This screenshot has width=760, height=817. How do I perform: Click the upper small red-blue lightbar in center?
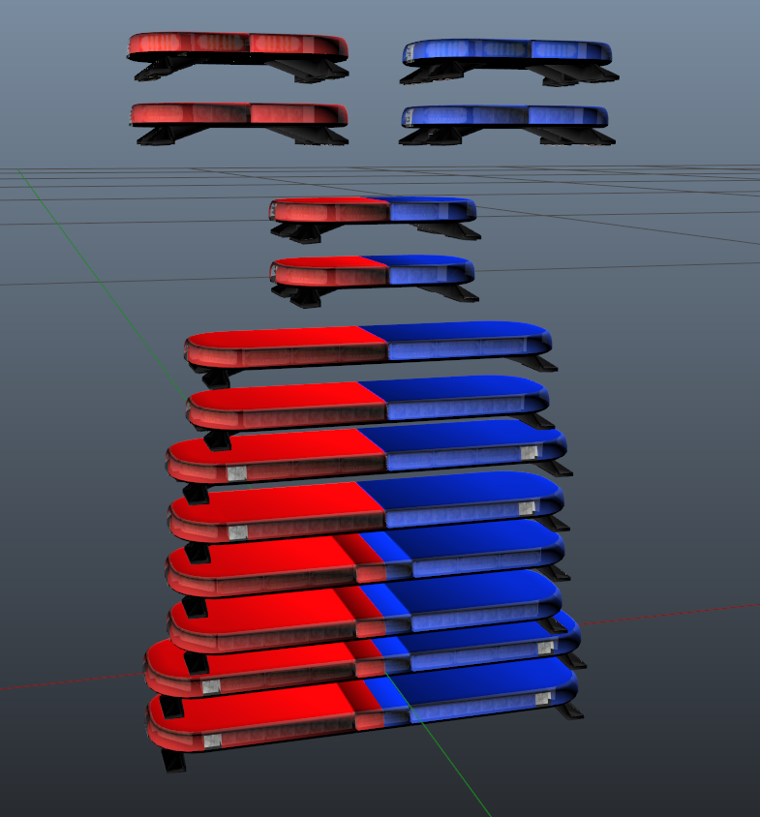[373, 210]
